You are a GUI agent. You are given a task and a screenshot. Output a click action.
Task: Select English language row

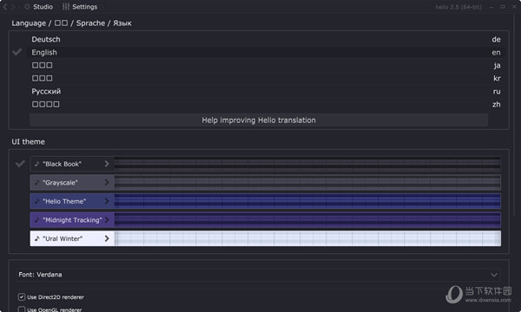click(x=266, y=52)
